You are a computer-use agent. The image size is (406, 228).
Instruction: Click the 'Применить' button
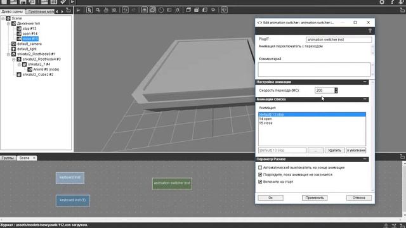coord(315,198)
